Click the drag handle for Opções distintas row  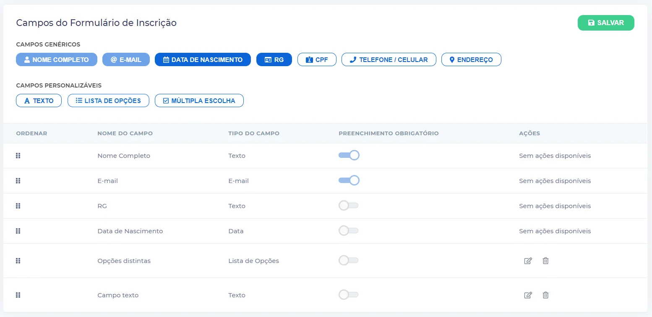(18, 261)
